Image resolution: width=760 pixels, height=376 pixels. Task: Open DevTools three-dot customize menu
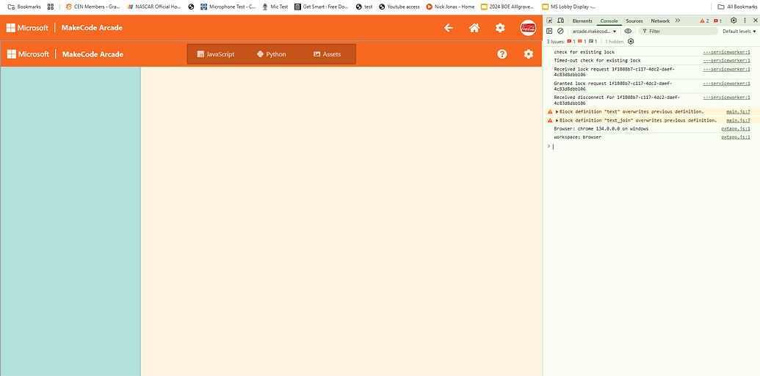pyautogui.click(x=745, y=21)
